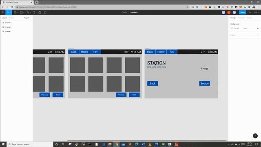Select first gray tile in middle frame
The width and height of the screenshot is (261, 147).
(77, 65)
